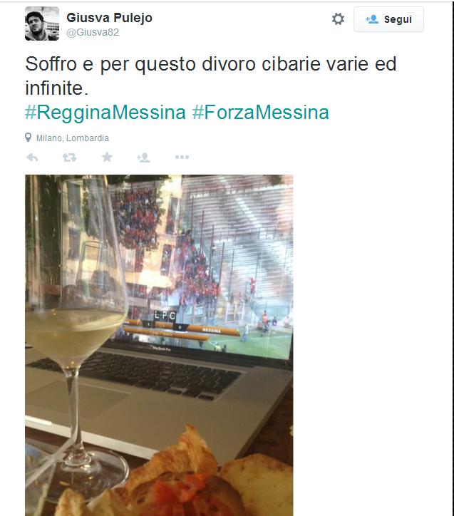
Task: Click the laptop screen in photo
Action: pyautogui.click(x=201, y=267)
